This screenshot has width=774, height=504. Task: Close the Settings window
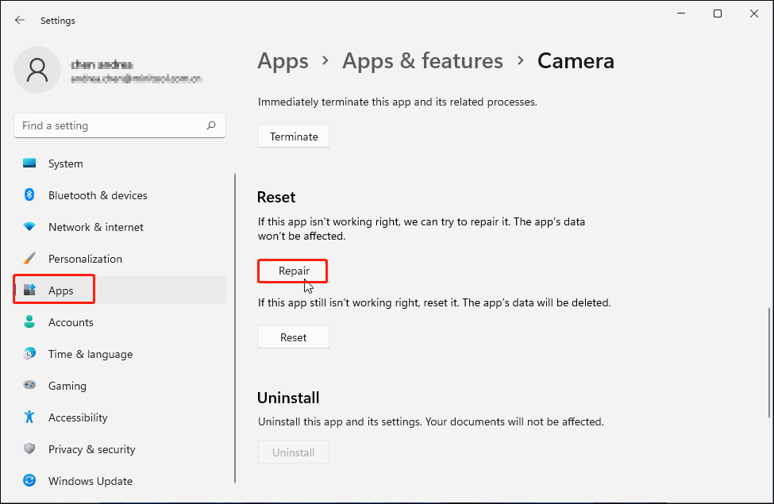click(x=754, y=13)
